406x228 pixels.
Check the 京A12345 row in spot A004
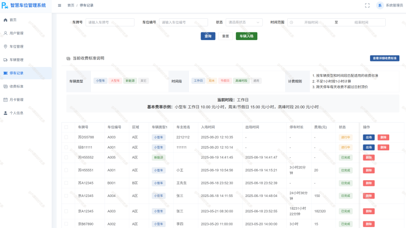[66, 196]
